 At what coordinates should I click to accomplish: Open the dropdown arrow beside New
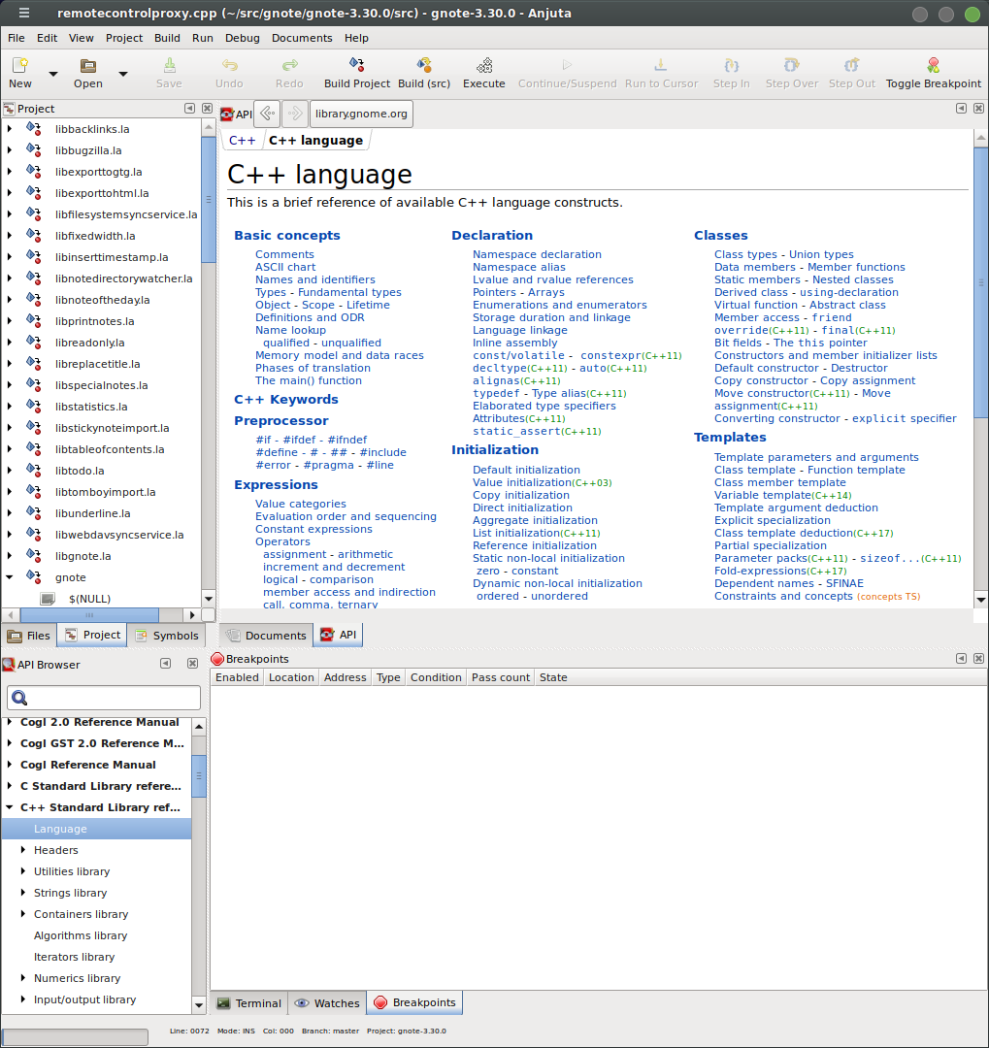pos(52,74)
